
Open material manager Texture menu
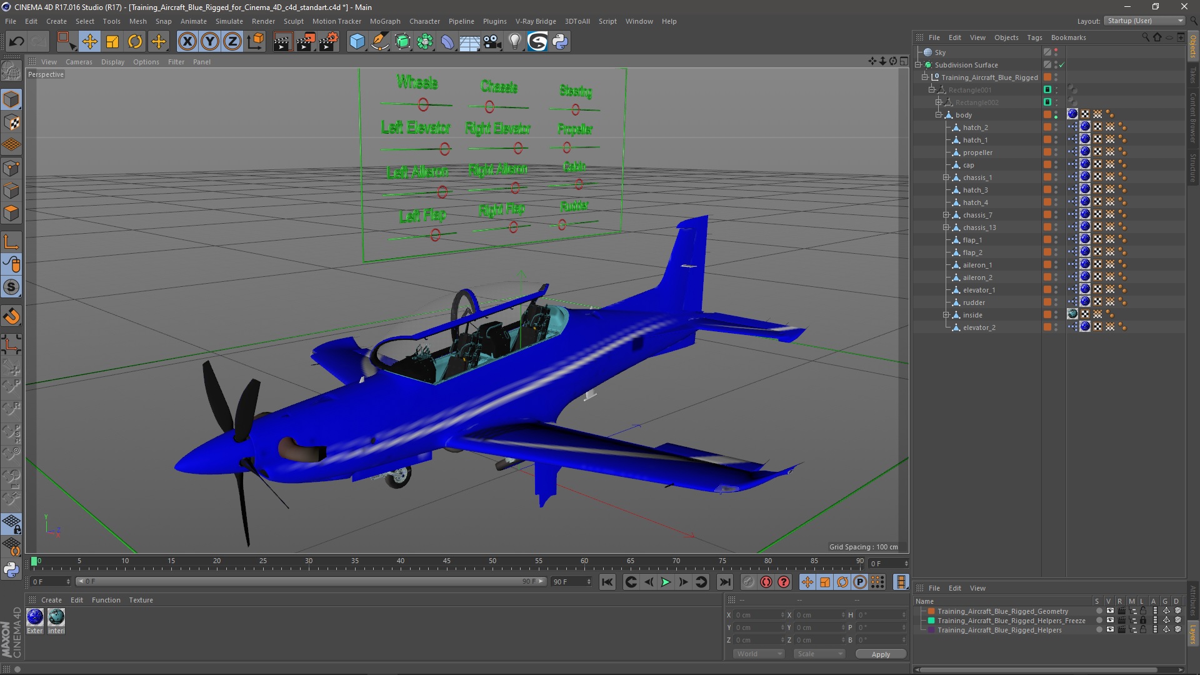[x=141, y=600]
